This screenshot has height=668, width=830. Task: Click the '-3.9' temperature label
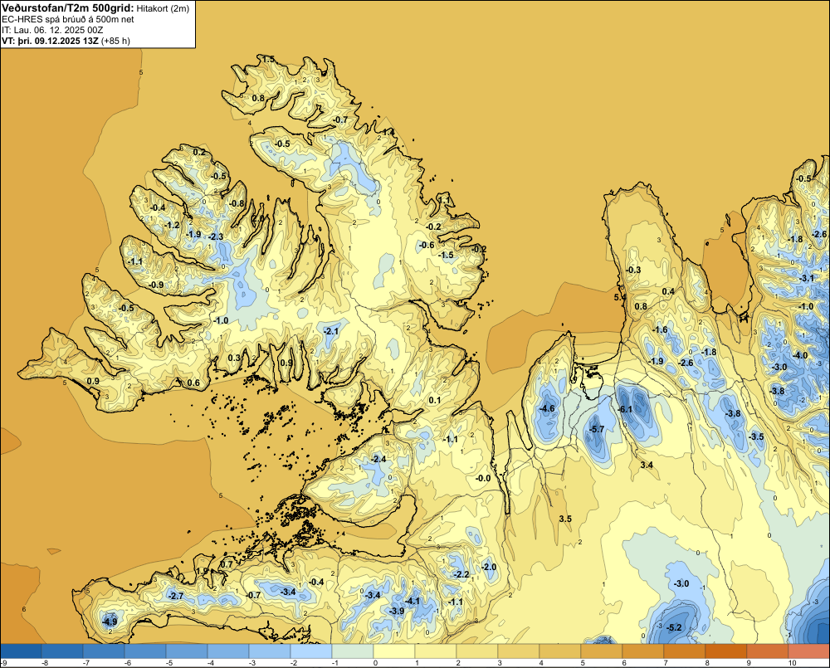pos(397,611)
